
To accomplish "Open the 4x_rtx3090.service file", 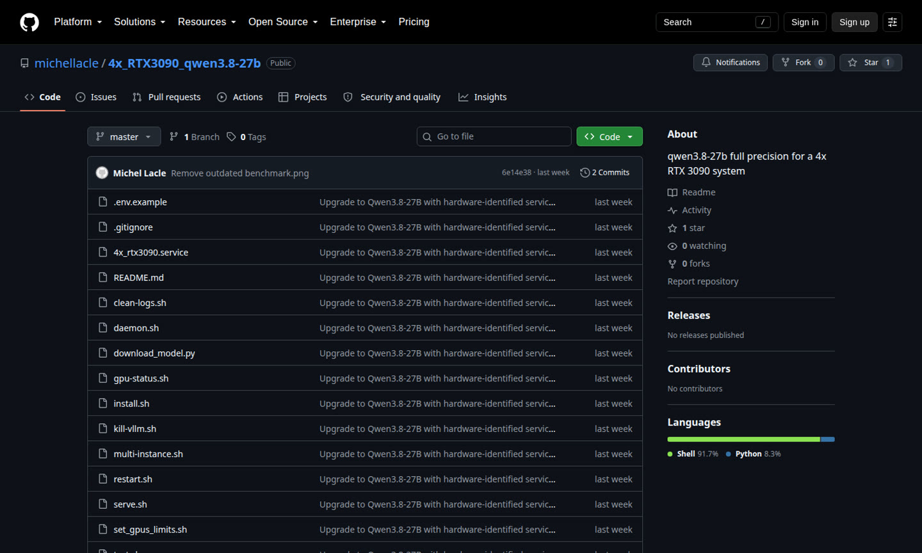I will [x=151, y=252].
